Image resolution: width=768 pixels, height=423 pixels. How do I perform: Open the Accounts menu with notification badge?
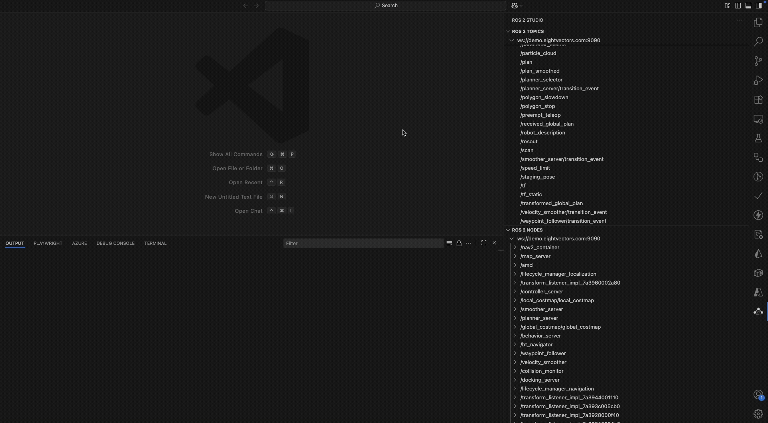pos(758,395)
